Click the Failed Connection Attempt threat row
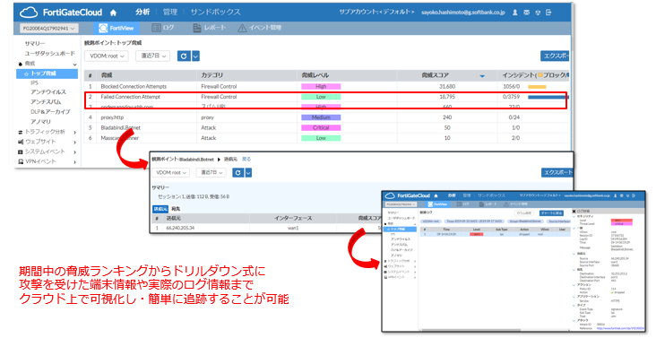 pyautogui.click(x=326, y=97)
